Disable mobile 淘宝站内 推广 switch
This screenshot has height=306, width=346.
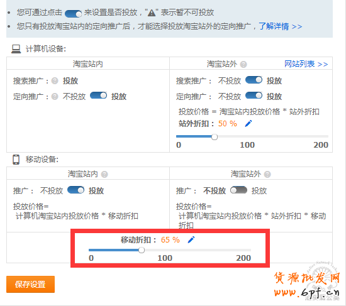click(75, 190)
